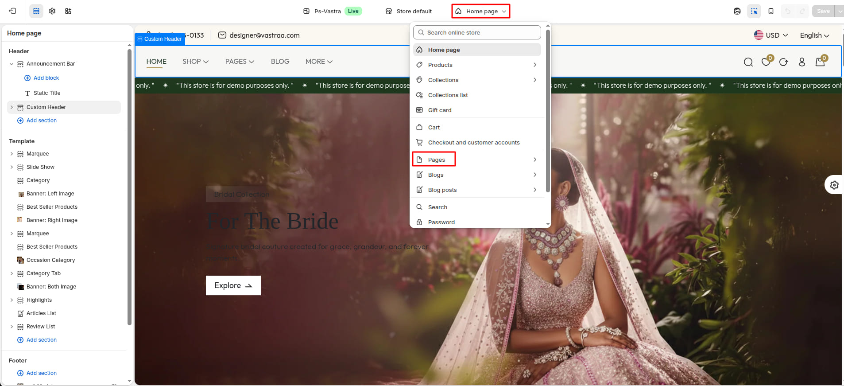Image resolution: width=844 pixels, height=386 pixels.
Task: Click the Banner: Left Image thumbnail icon
Action: pyautogui.click(x=20, y=194)
